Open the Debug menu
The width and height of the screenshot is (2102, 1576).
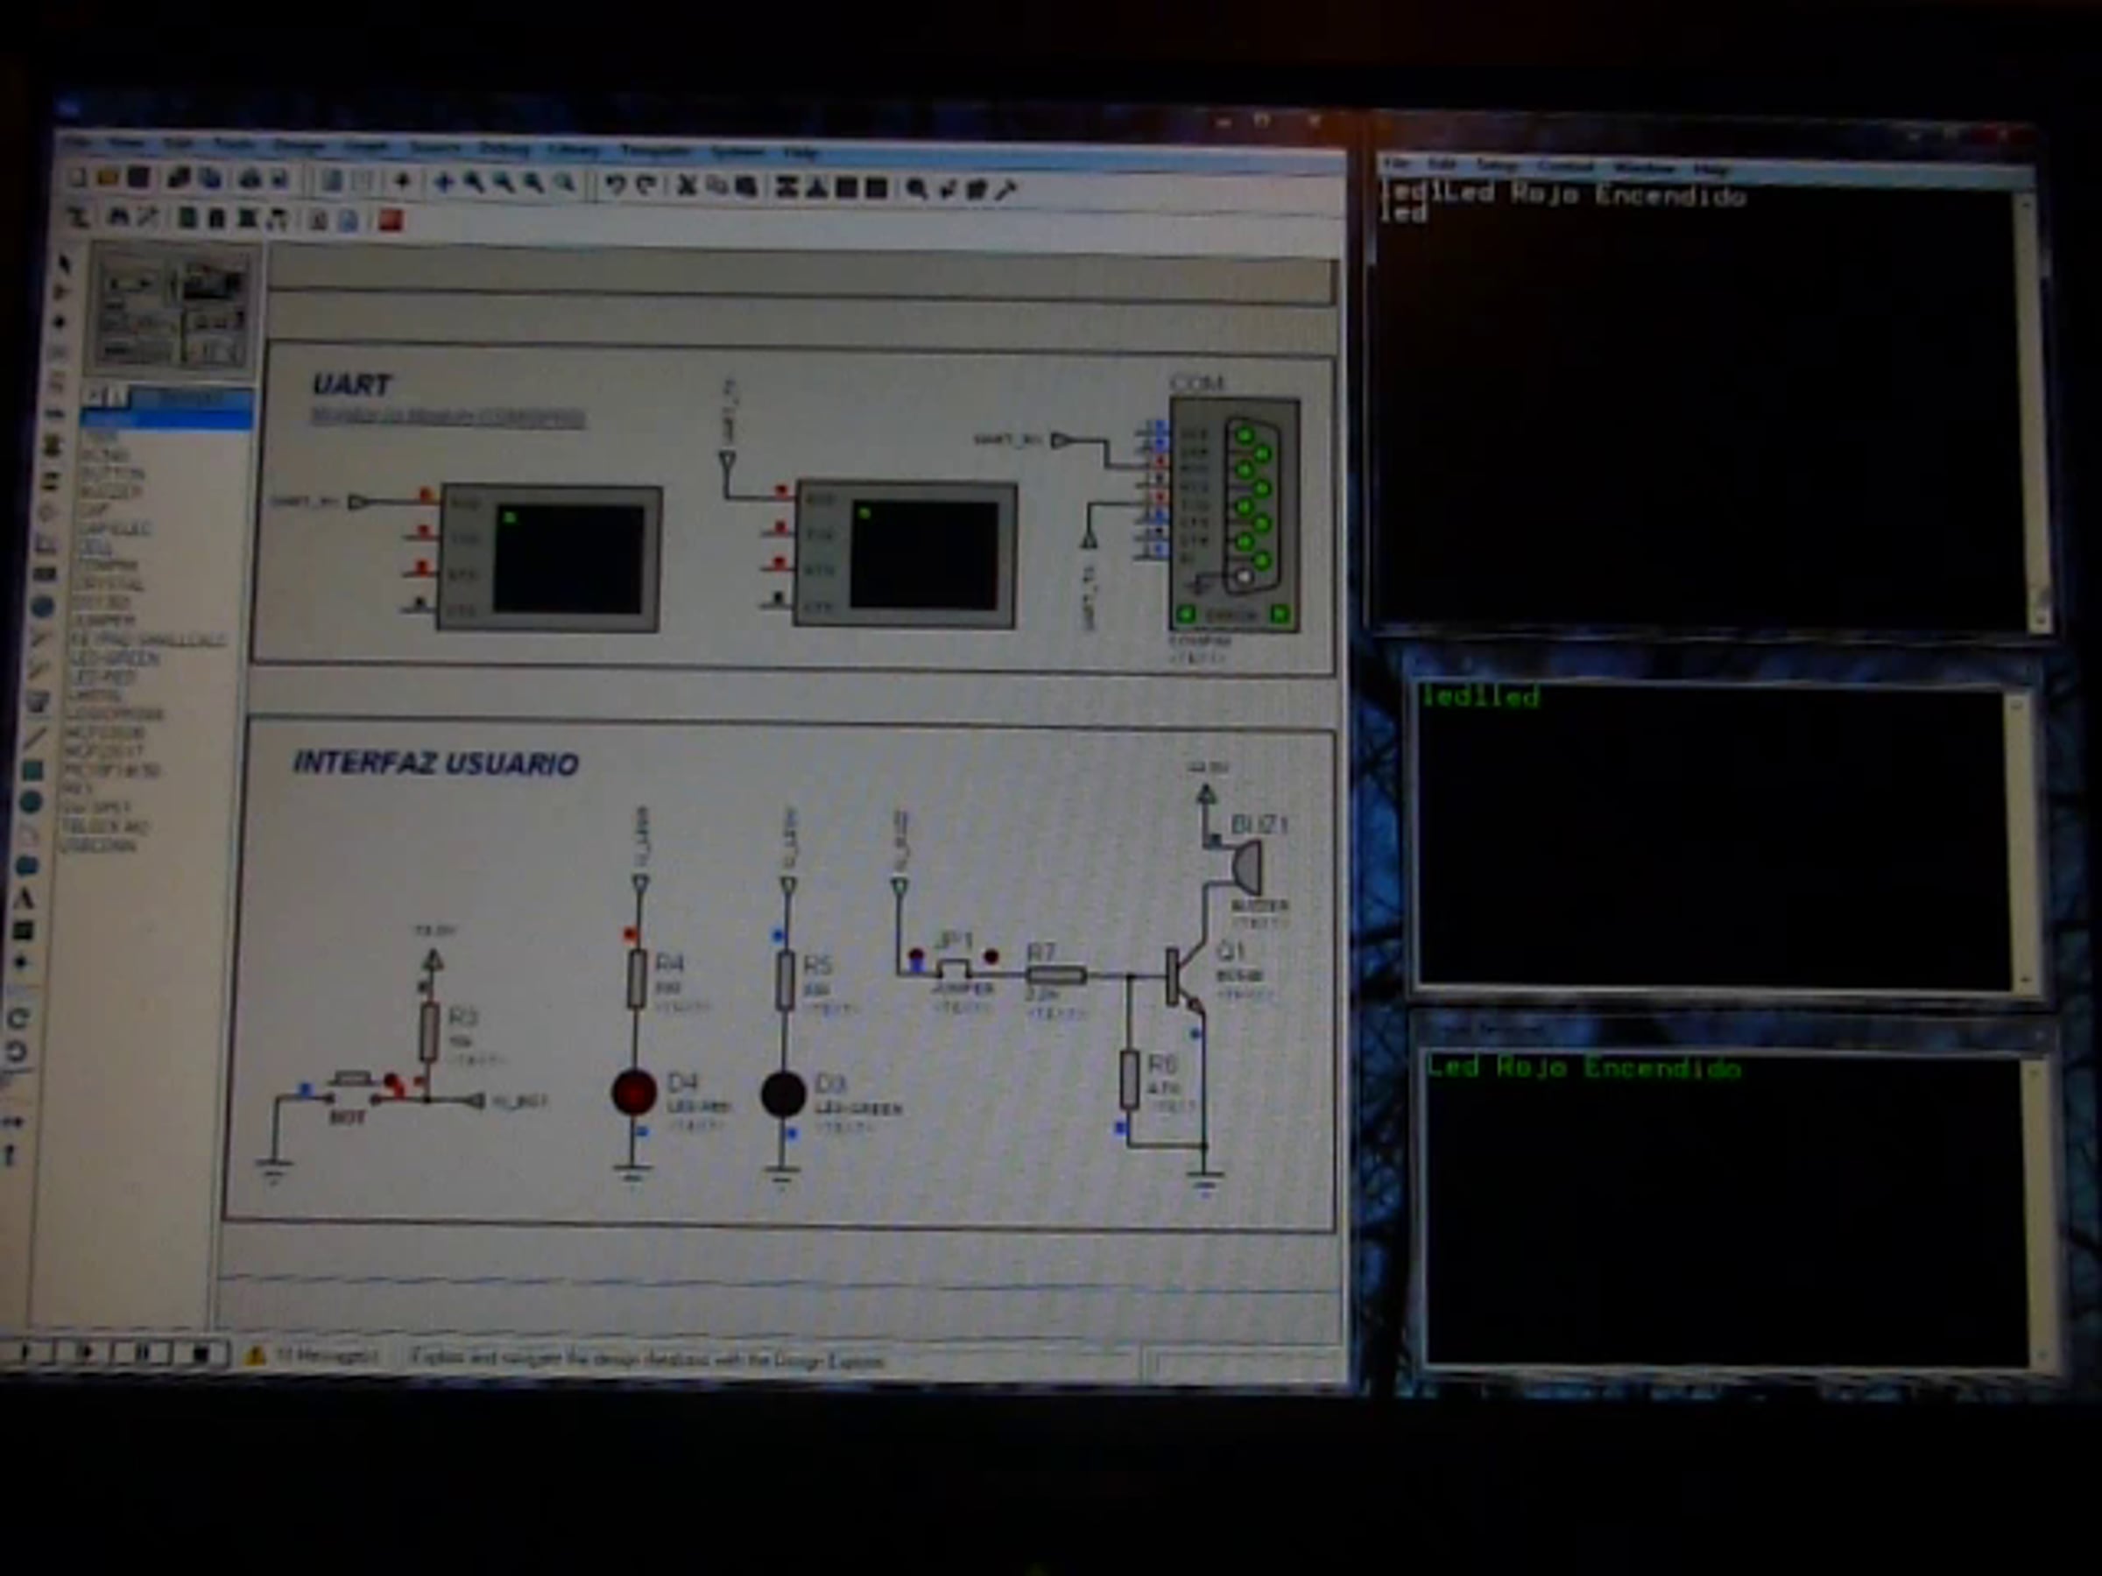504,148
